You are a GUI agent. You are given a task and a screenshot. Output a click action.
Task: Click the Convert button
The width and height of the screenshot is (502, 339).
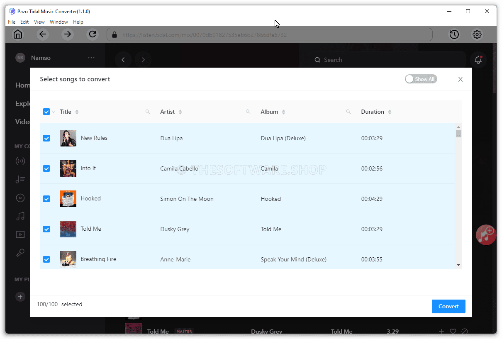448,306
